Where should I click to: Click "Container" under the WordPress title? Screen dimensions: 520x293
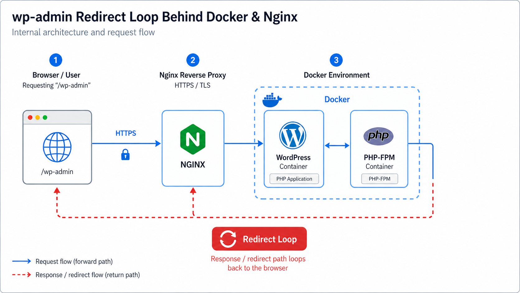coord(293,167)
